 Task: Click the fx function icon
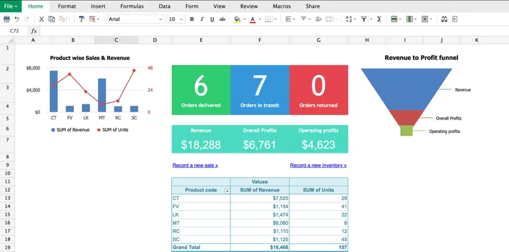tap(34, 31)
